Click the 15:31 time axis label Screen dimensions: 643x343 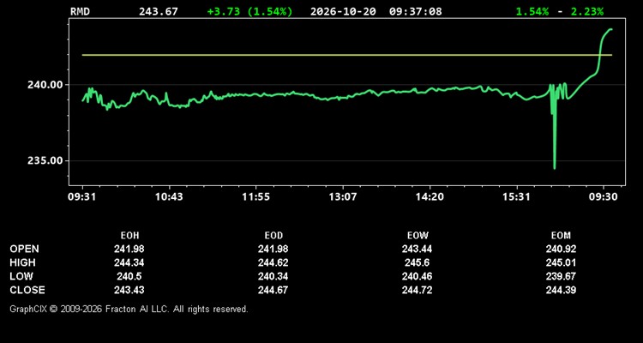coord(516,197)
